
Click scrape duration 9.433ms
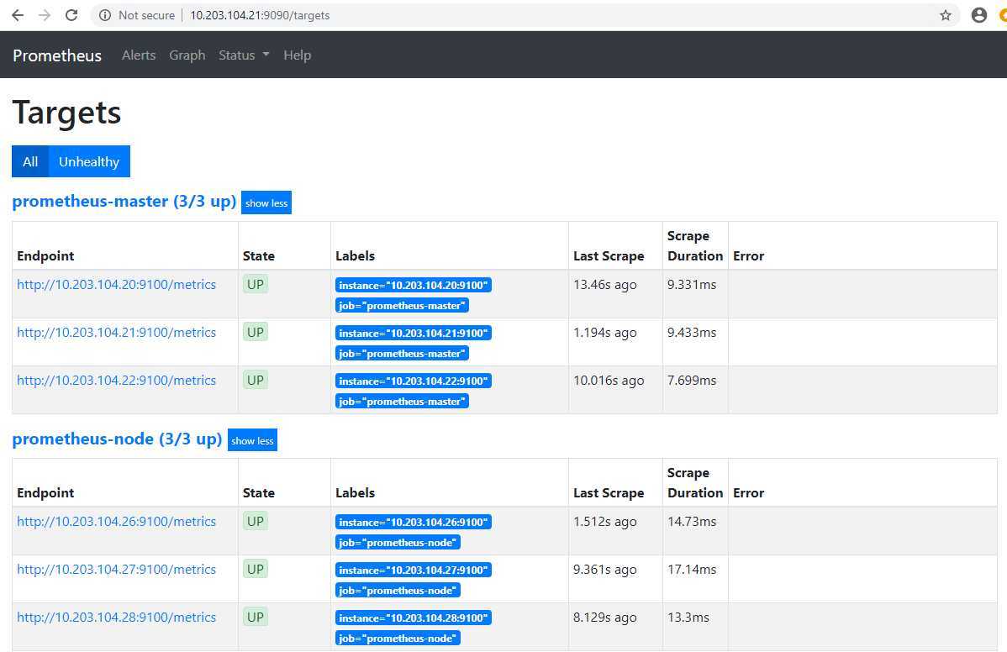[x=692, y=333]
